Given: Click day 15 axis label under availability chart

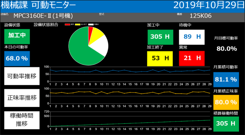Looking at the screenshot, I should click(130, 84).
